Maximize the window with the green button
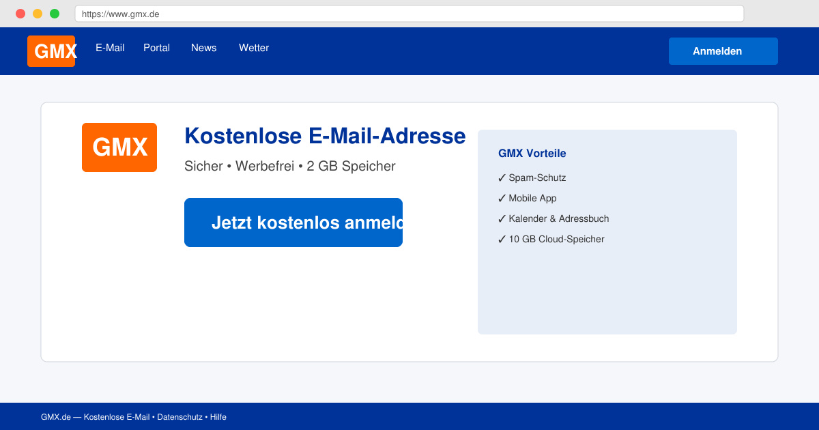The image size is (819, 430). tap(55, 14)
